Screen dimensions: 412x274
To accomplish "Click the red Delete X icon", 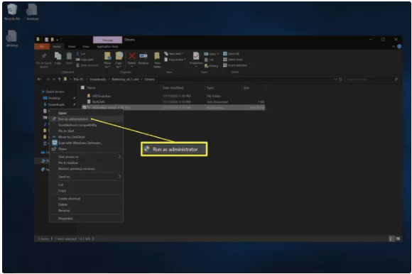I will click(131, 56).
